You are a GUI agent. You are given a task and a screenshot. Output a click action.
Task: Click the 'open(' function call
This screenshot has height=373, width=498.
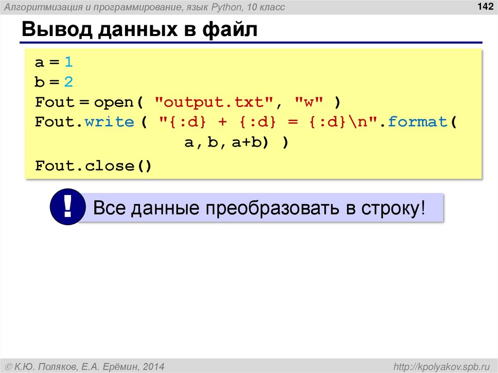coord(119,103)
